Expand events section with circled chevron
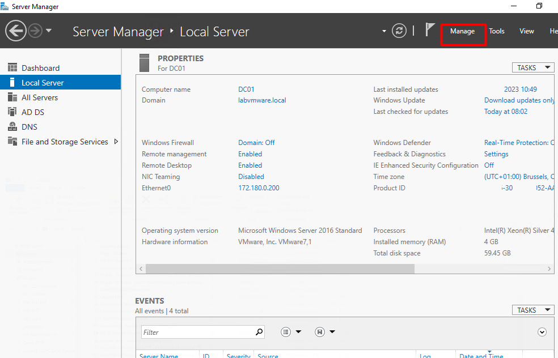Viewport: 558px width, 358px height. [542, 332]
